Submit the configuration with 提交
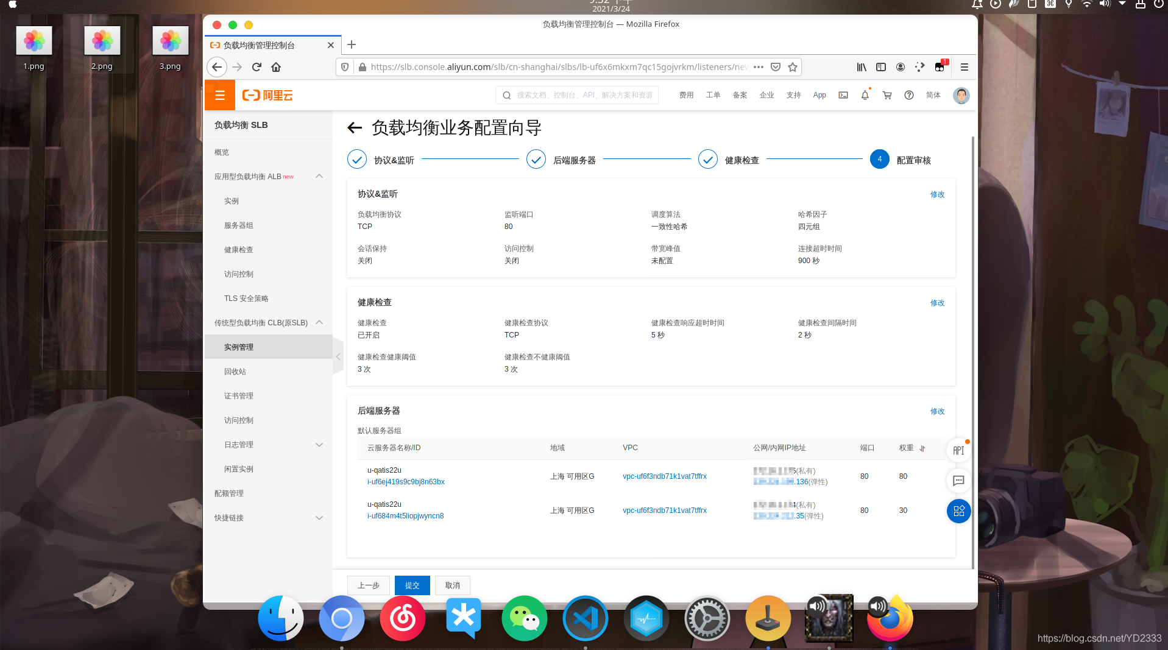 [412, 585]
